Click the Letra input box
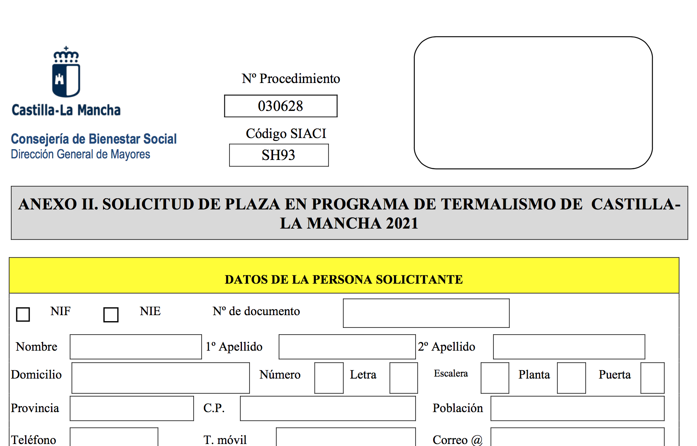 point(404,378)
